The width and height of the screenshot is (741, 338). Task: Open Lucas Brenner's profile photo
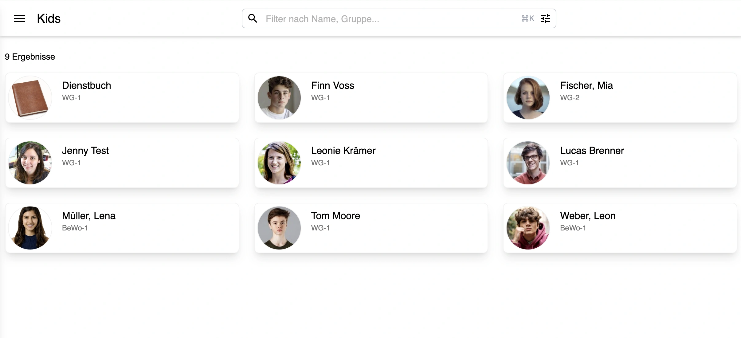click(x=528, y=163)
